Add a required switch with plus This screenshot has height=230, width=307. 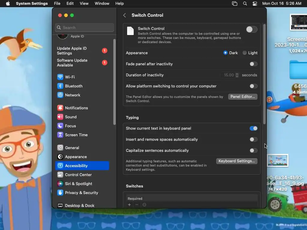point(129,205)
